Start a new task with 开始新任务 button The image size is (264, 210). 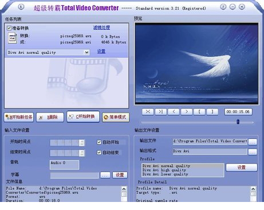[x=19, y=117]
